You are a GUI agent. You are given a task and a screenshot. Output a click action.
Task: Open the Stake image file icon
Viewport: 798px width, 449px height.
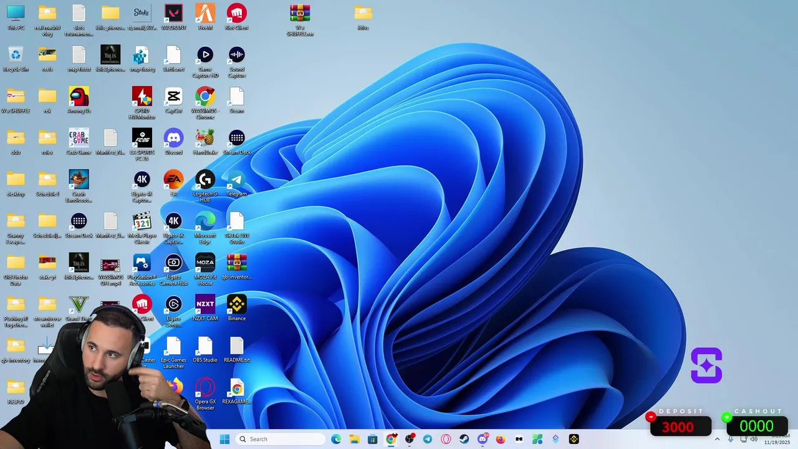[142, 17]
